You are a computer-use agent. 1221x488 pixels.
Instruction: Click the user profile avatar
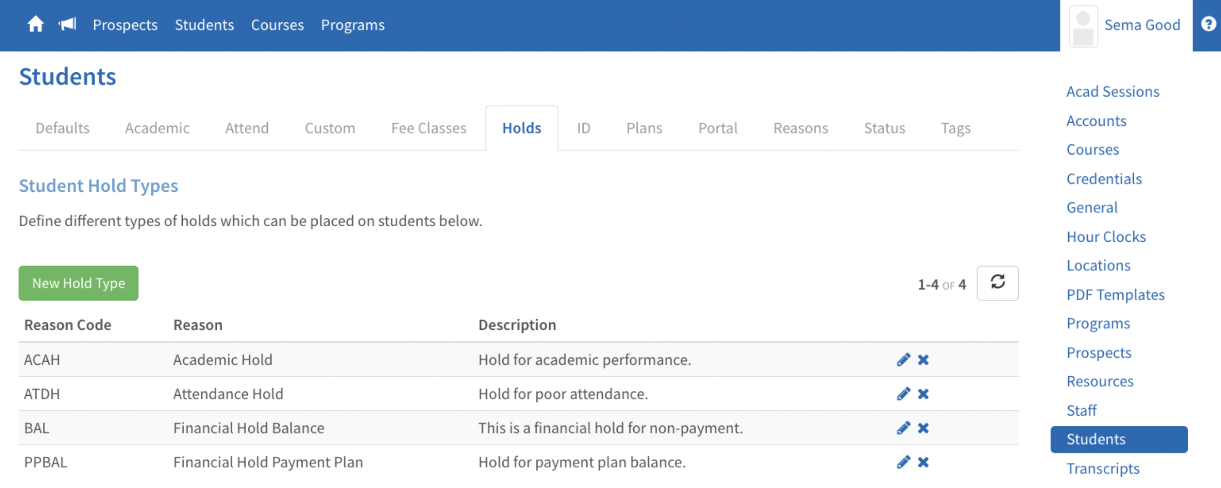tap(1083, 26)
